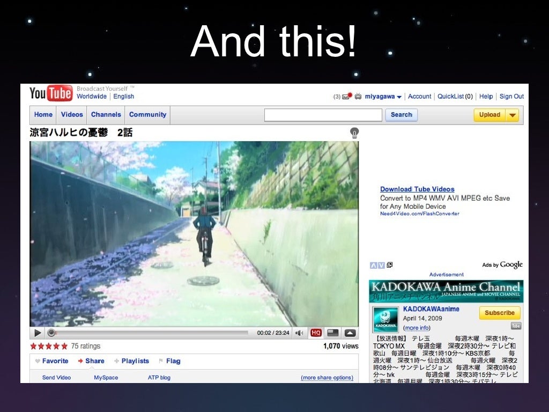Open Download Tube Videos ad link
Viewport: 549px width, 412px height.
[417, 189]
